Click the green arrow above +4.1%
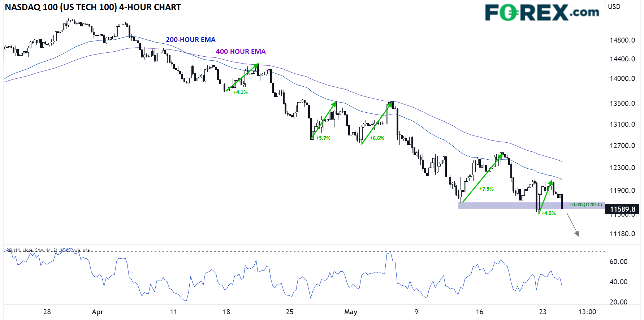This screenshot has height=320, width=644. coord(242,77)
